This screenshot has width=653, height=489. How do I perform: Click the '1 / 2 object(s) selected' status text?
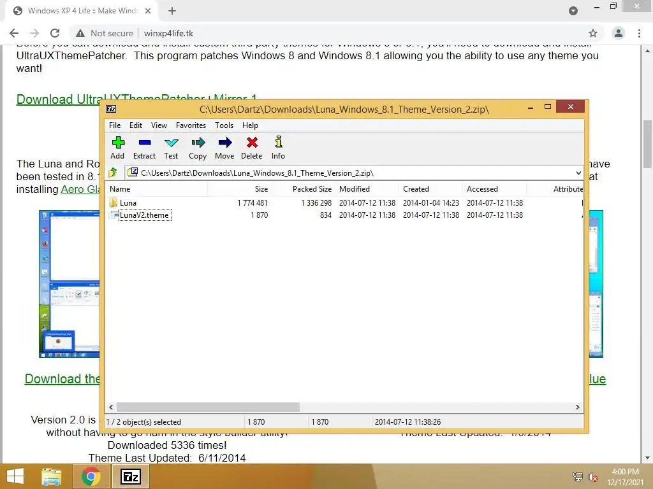click(143, 422)
